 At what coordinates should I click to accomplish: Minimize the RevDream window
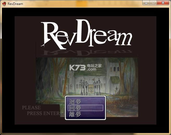pos(146,3)
